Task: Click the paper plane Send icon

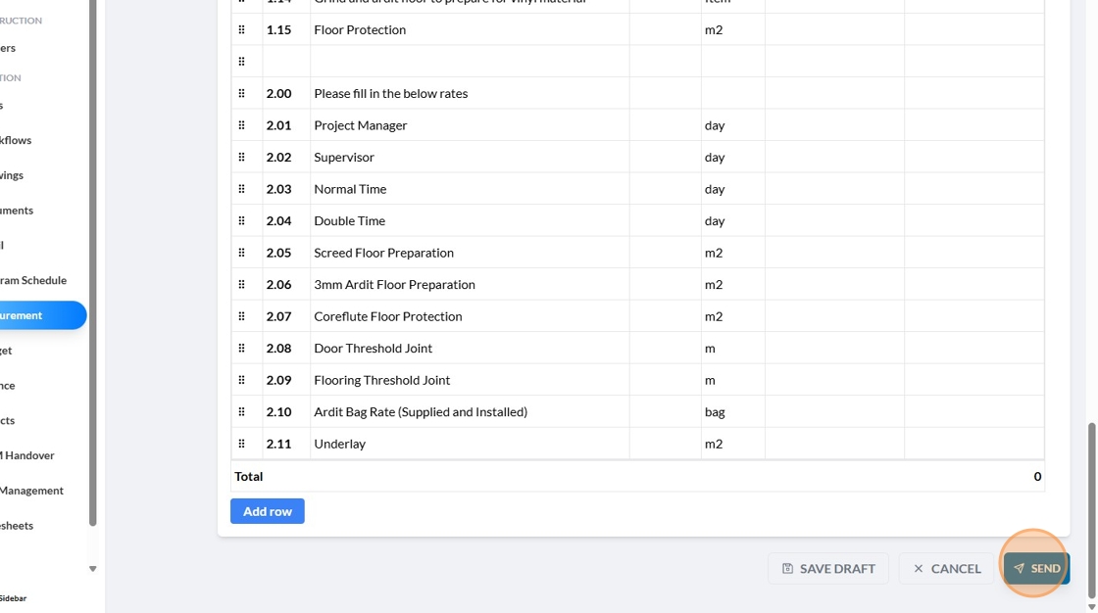Action: click(1019, 569)
